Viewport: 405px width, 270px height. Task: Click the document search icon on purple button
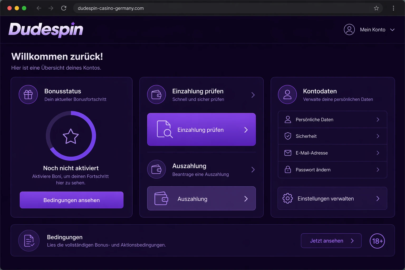coord(165,129)
